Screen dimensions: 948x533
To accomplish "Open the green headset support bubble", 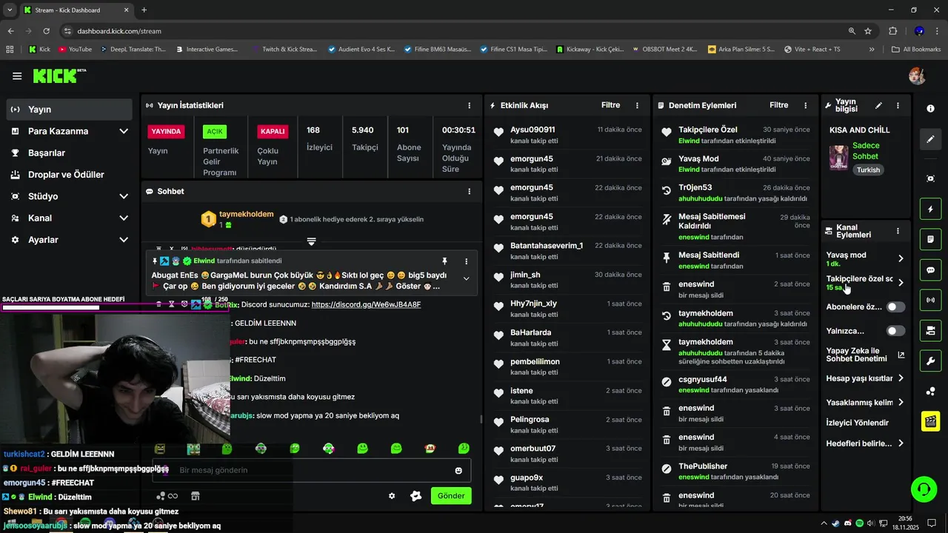I will click(x=923, y=489).
